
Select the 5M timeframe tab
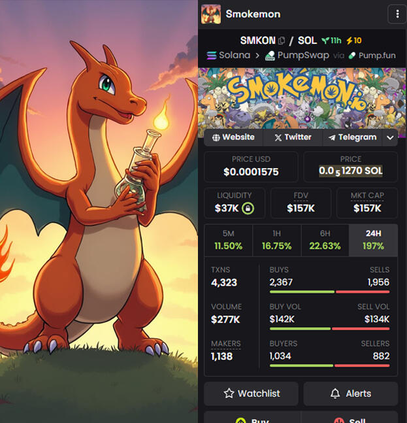(228, 240)
